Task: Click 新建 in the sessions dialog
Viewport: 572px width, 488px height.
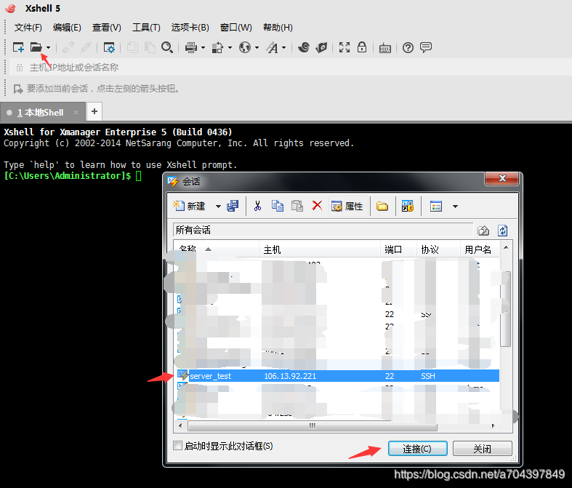Action: pyautogui.click(x=189, y=207)
